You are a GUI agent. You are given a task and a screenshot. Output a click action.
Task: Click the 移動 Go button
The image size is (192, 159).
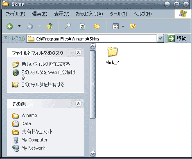[x=177, y=38]
